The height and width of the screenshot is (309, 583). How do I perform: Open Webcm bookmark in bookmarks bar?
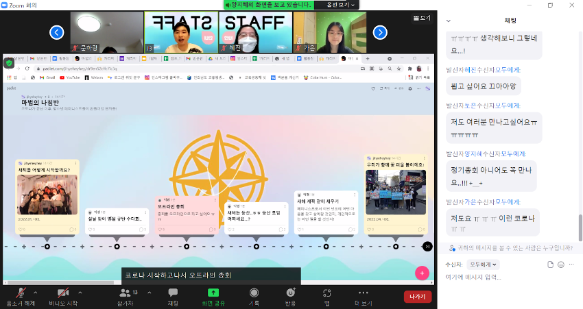coord(94,77)
